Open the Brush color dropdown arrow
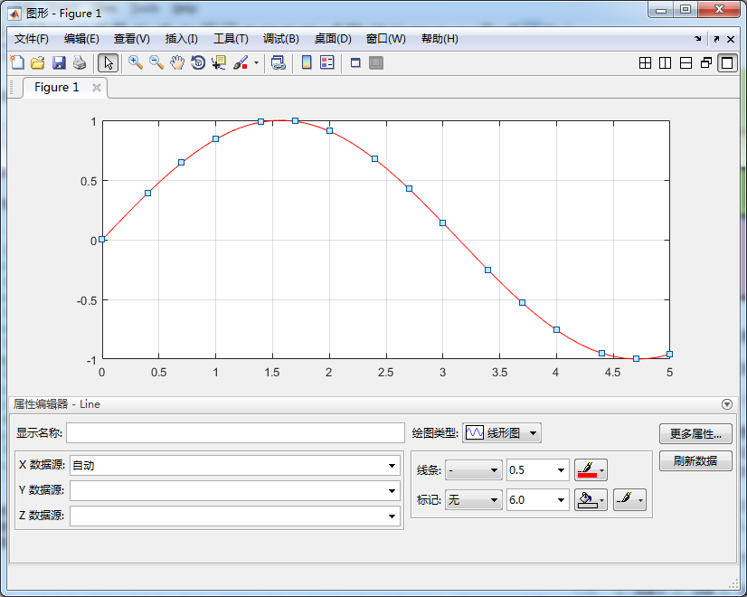The height and width of the screenshot is (597, 747). (x=256, y=62)
